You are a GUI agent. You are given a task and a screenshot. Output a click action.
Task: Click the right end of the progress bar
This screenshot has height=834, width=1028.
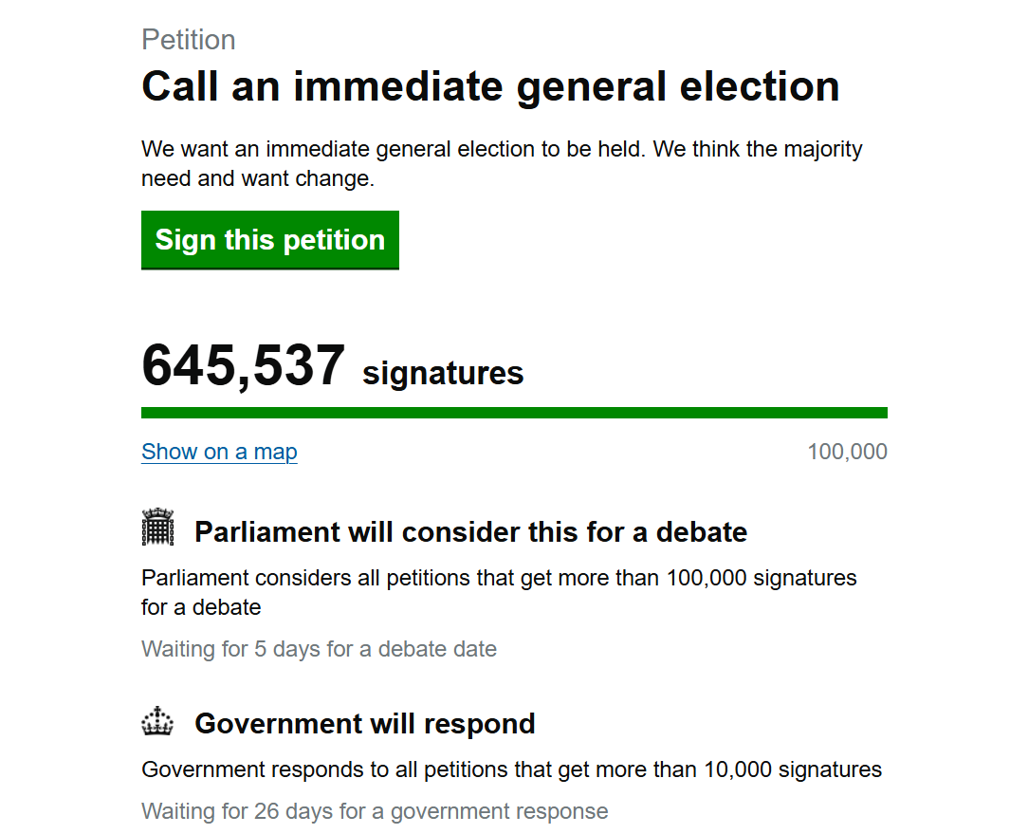coord(883,413)
